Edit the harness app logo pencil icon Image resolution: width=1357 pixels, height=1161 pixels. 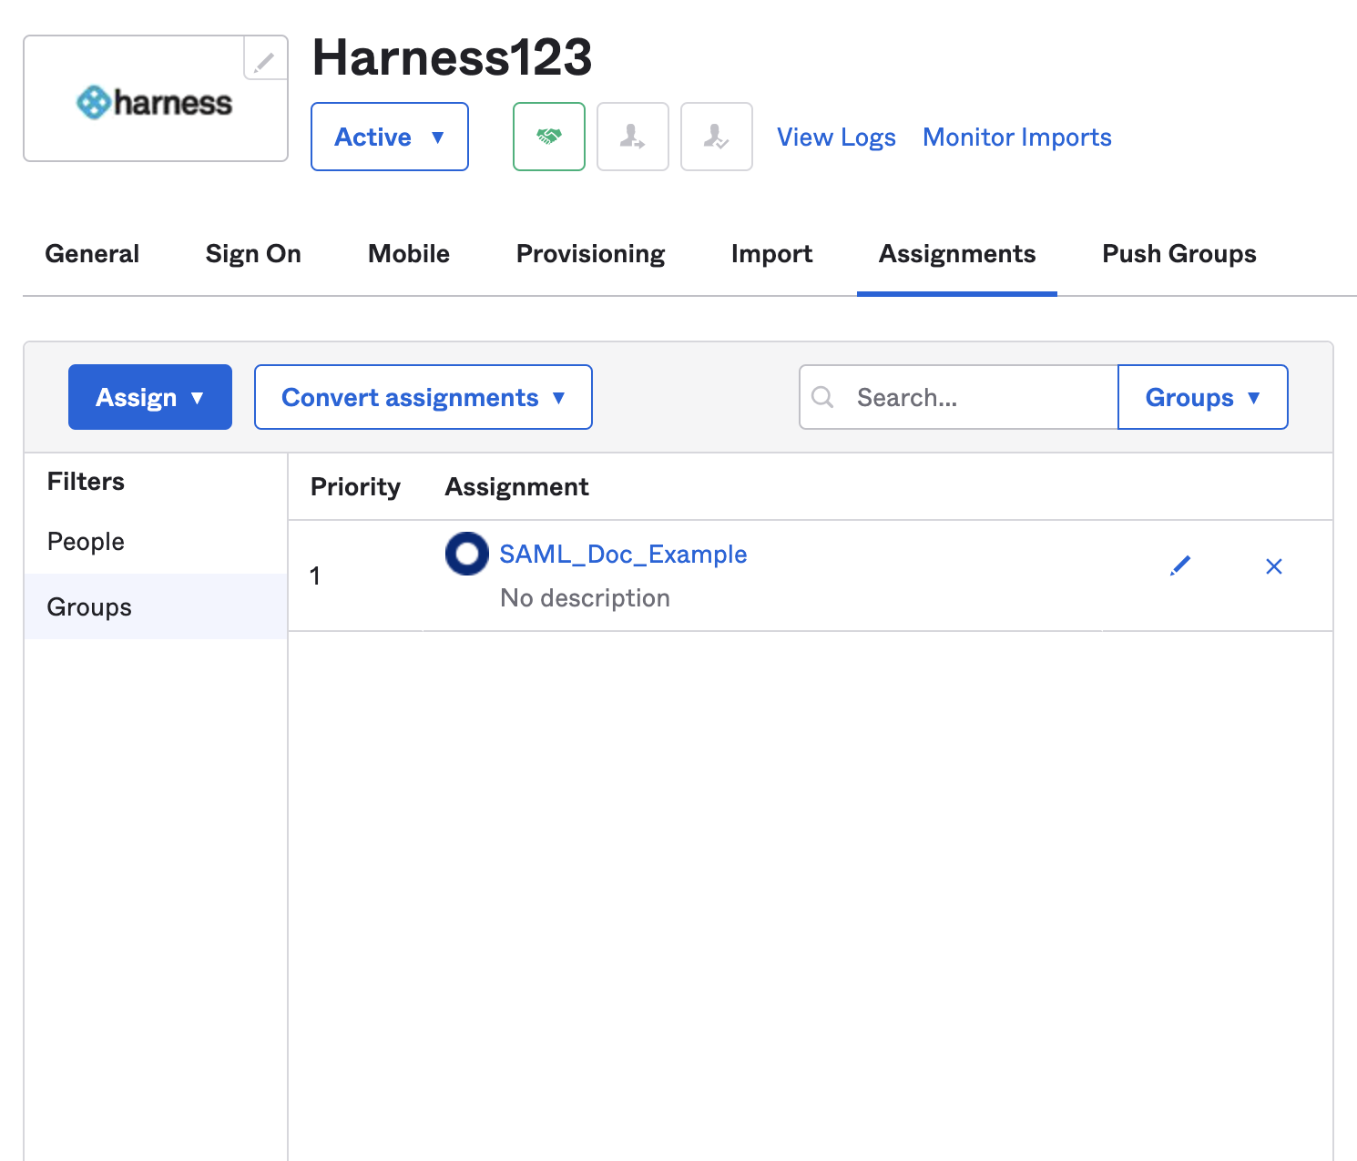tap(264, 60)
